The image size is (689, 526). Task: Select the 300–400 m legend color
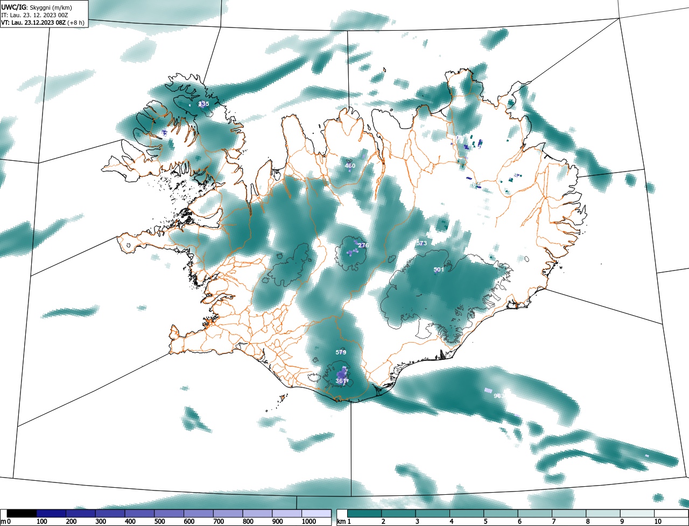(110, 514)
